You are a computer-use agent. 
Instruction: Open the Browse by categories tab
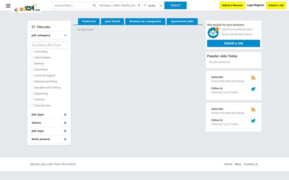click(145, 21)
